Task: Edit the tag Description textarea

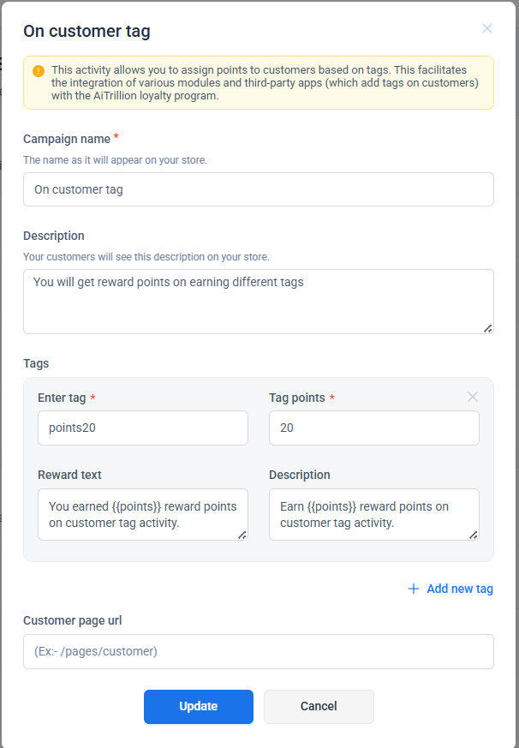Action: pyautogui.click(x=373, y=514)
